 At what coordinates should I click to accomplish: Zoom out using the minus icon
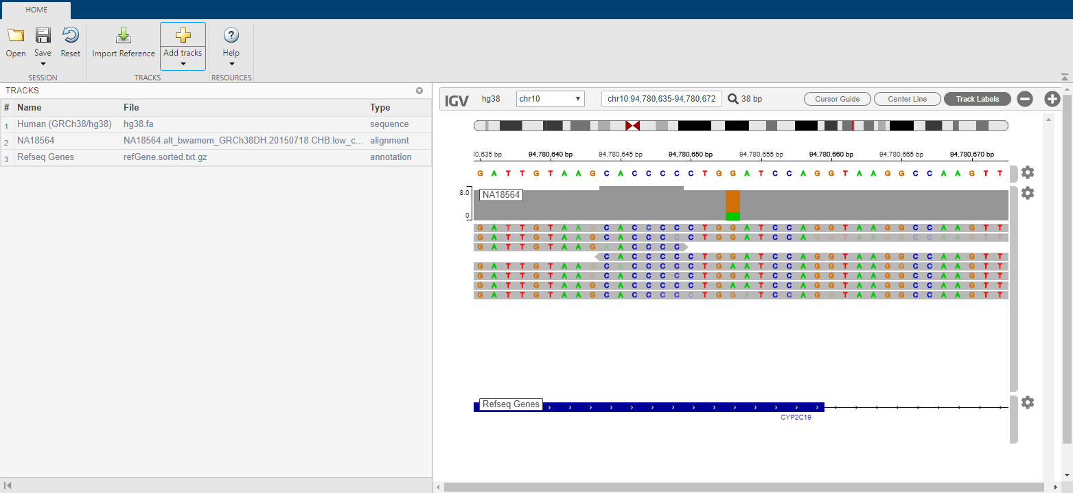[x=1025, y=98]
